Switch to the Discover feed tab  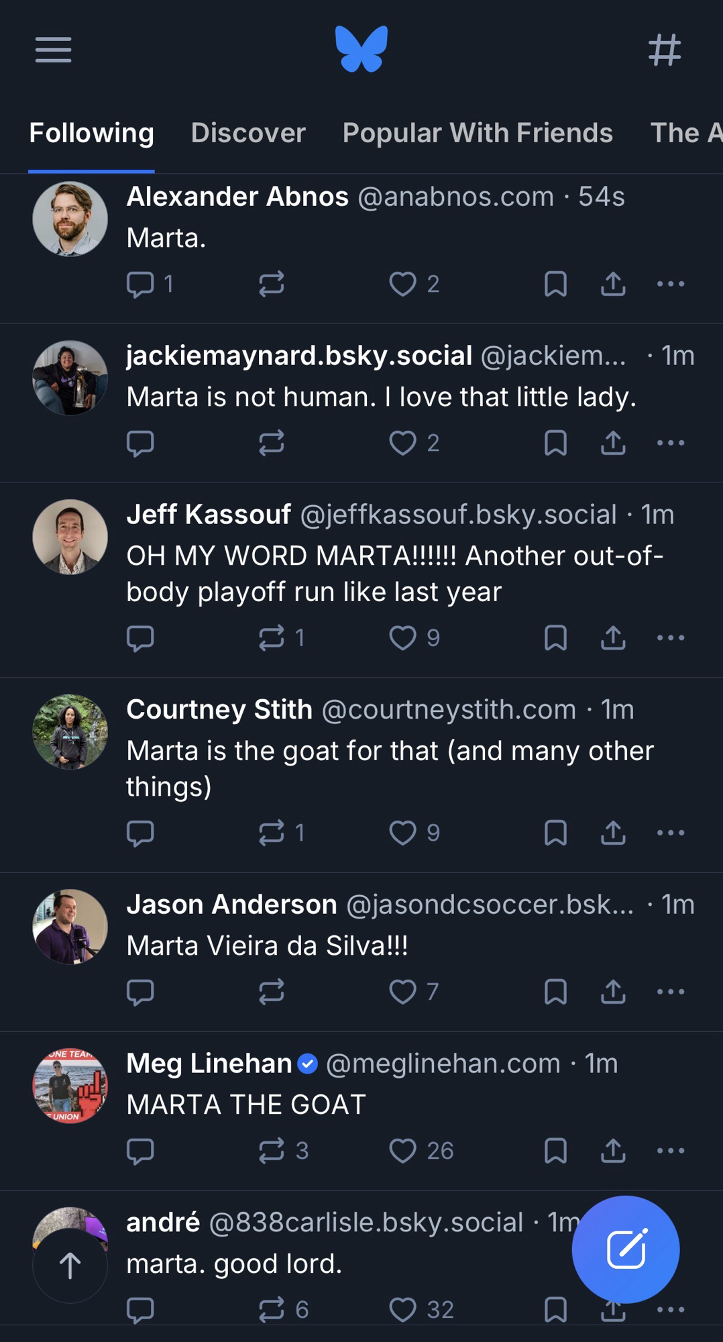(248, 133)
